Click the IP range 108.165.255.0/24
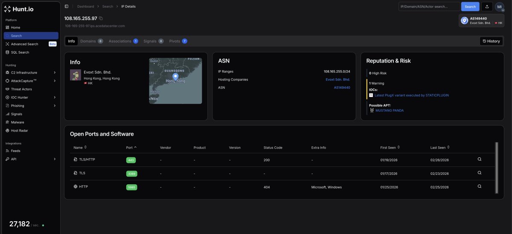This screenshot has height=234, width=512. pyautogui.click(x=337, y=71)
